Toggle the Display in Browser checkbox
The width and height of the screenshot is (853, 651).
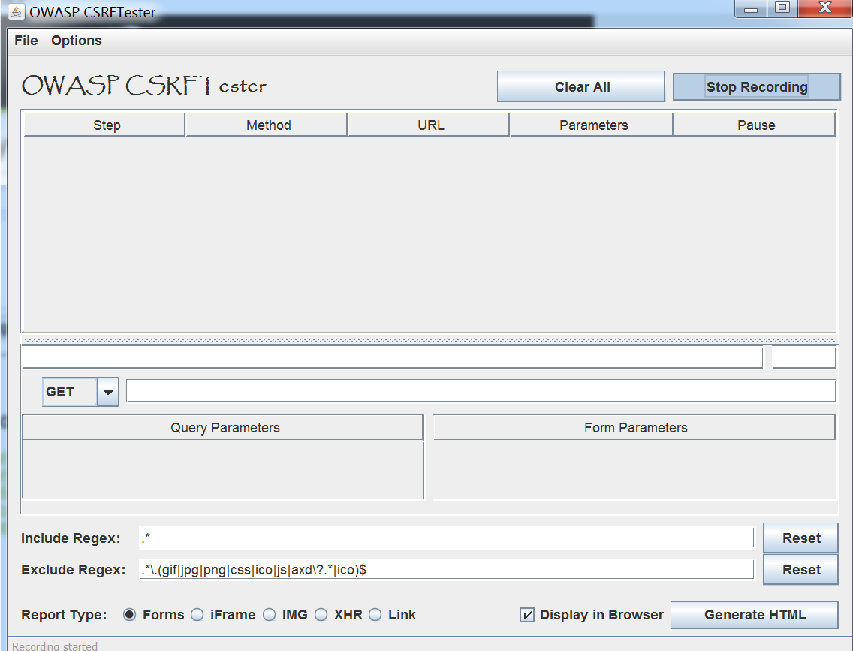point(527,615)
